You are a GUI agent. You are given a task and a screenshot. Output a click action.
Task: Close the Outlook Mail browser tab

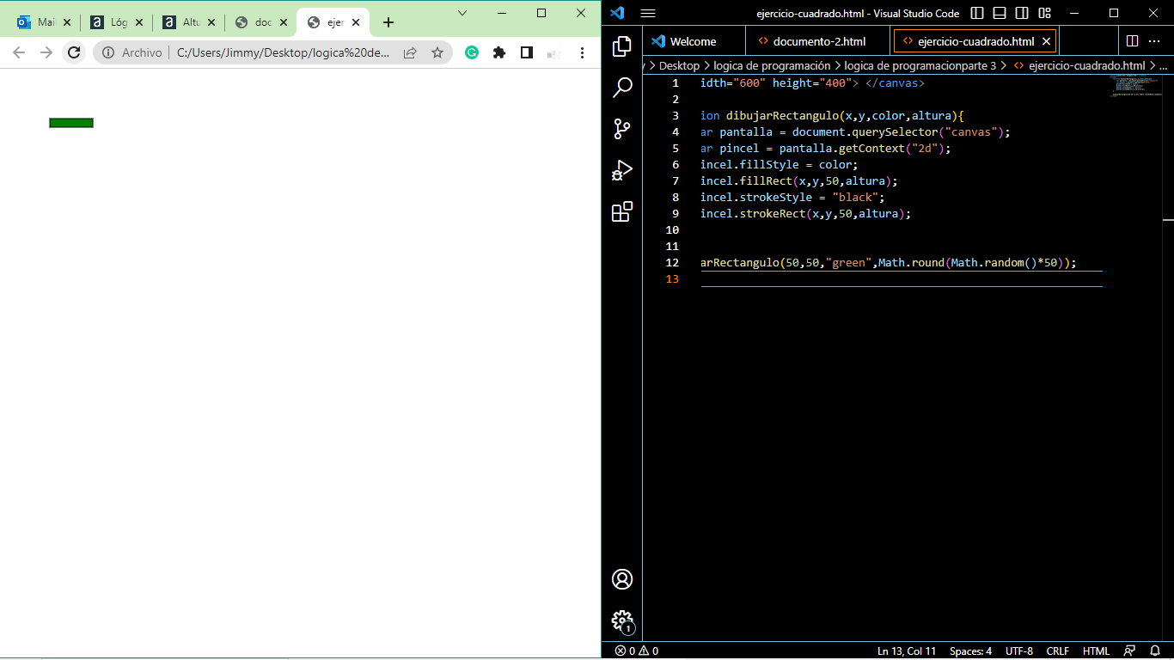pos(67,22)
